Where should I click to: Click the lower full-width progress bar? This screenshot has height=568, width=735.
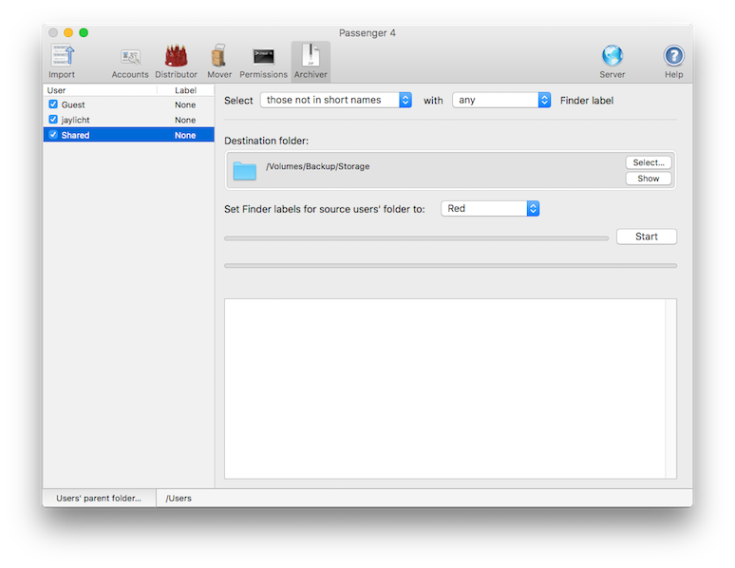coord(450,265)
